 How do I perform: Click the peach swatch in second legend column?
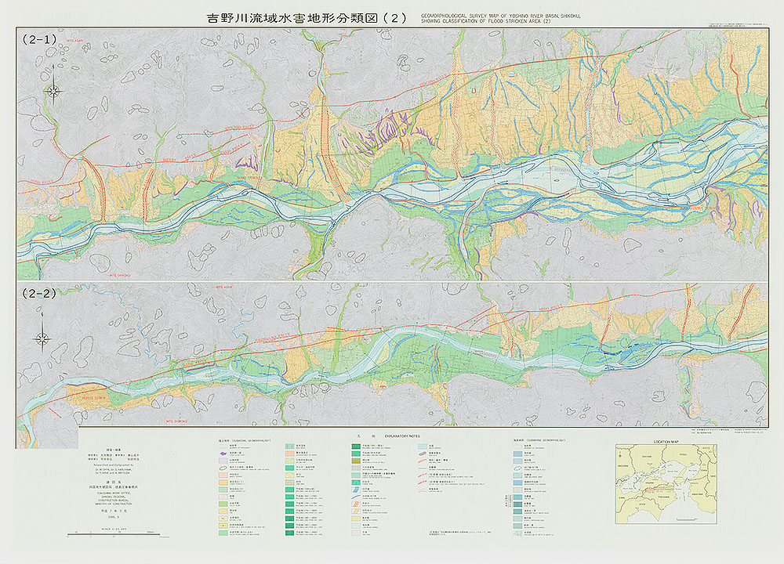[x=289, y=452]
